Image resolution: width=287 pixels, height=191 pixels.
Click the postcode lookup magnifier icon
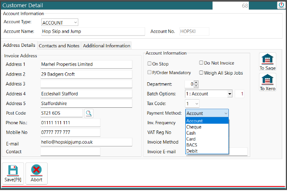point(89,113)
